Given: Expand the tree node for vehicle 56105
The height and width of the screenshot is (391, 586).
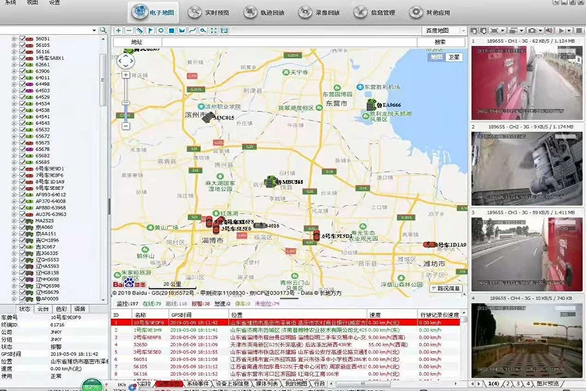Looking at the screenshot, I should 14,45.
